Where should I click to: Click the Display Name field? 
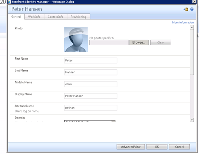coord(90,96)
